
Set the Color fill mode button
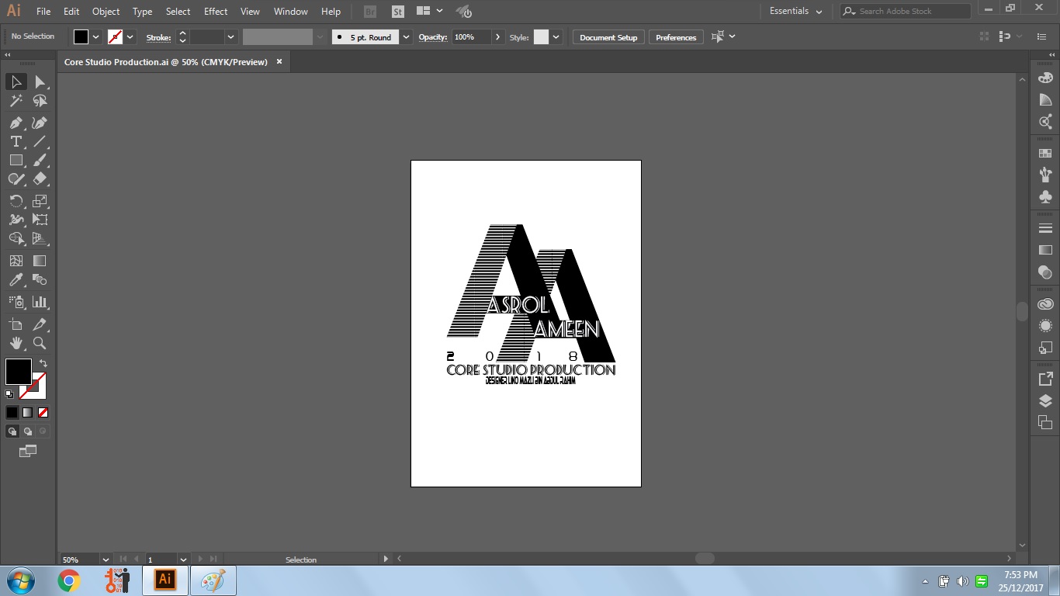12,413
